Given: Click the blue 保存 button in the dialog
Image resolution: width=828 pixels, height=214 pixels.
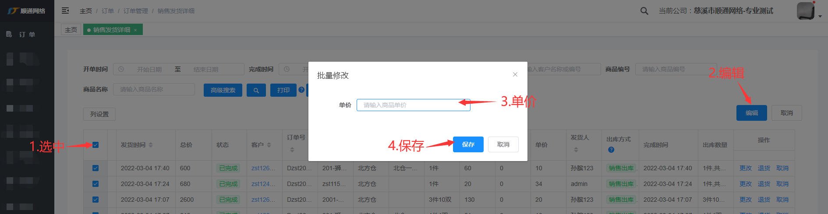Looking at the screenshot, I should 468,144.
